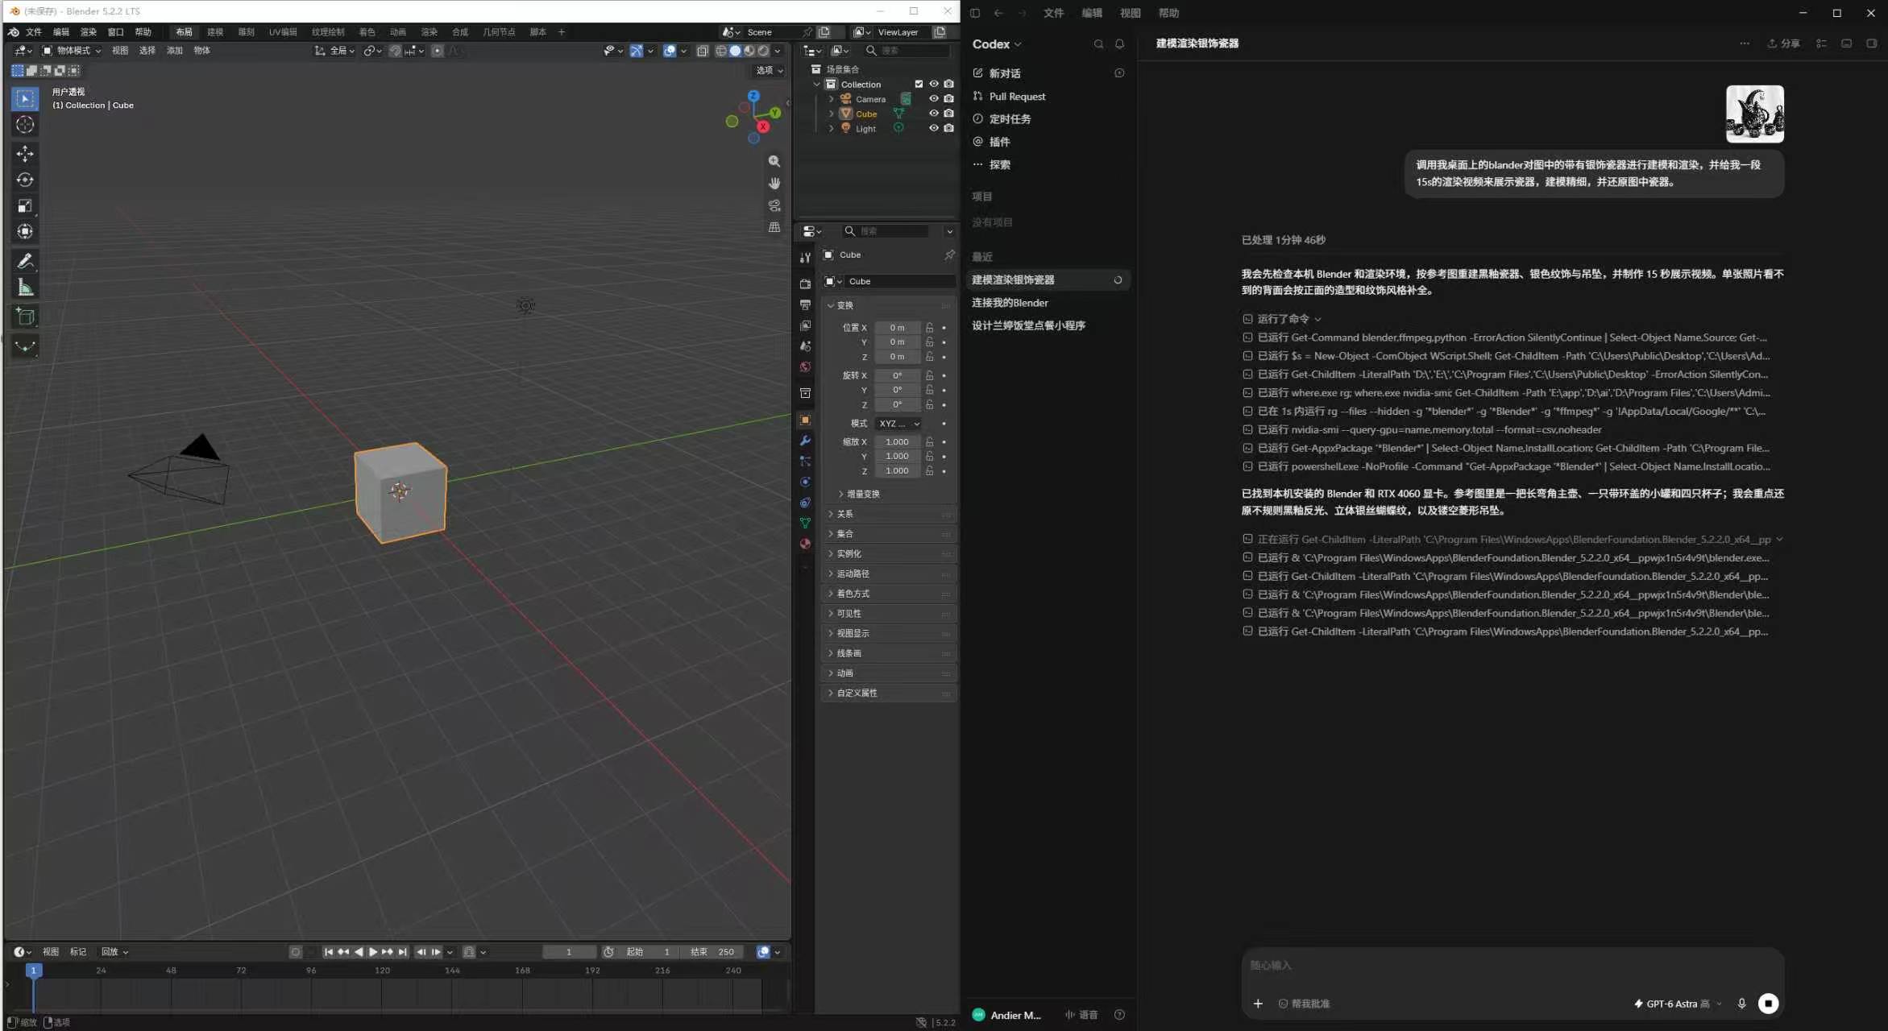Expand the 可见性 panel
The width and height of the screenshot is (1888, 1031).
[x=889, y=614]
